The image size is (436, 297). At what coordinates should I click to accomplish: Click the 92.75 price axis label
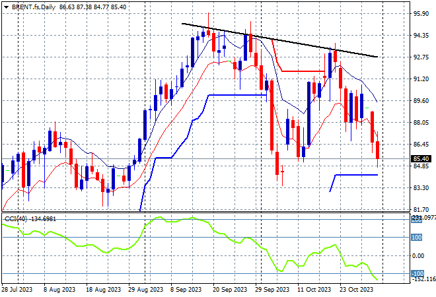click(x=421, y=57)
